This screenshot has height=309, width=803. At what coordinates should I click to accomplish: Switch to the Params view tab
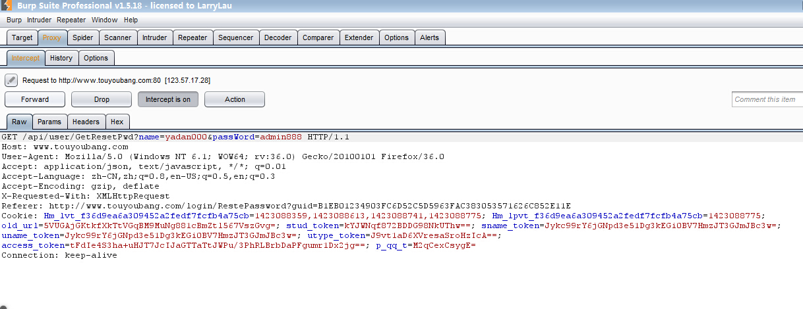[x=49, y=122]
